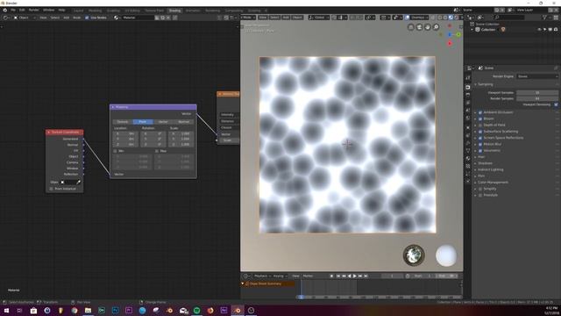The width and height of the screenshot is (561, 316).
Task: Click the HDRI preview sphere in viewport
Action: point(414,255)
